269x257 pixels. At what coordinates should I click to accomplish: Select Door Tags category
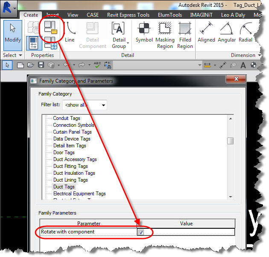click(64, 152)
